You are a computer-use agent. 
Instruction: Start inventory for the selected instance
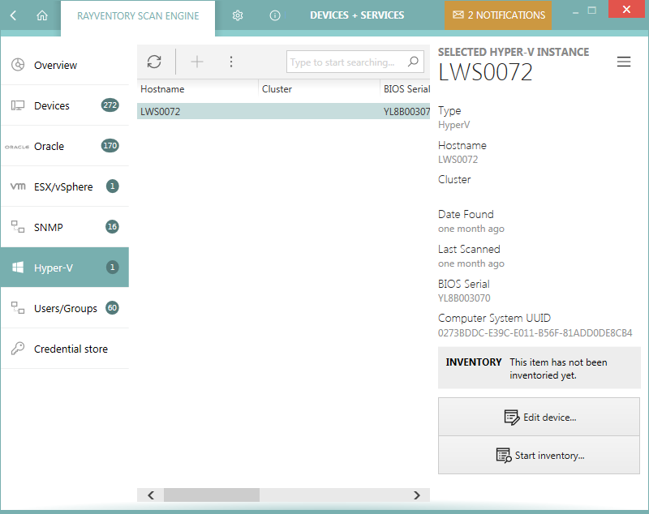pos(539,456)
